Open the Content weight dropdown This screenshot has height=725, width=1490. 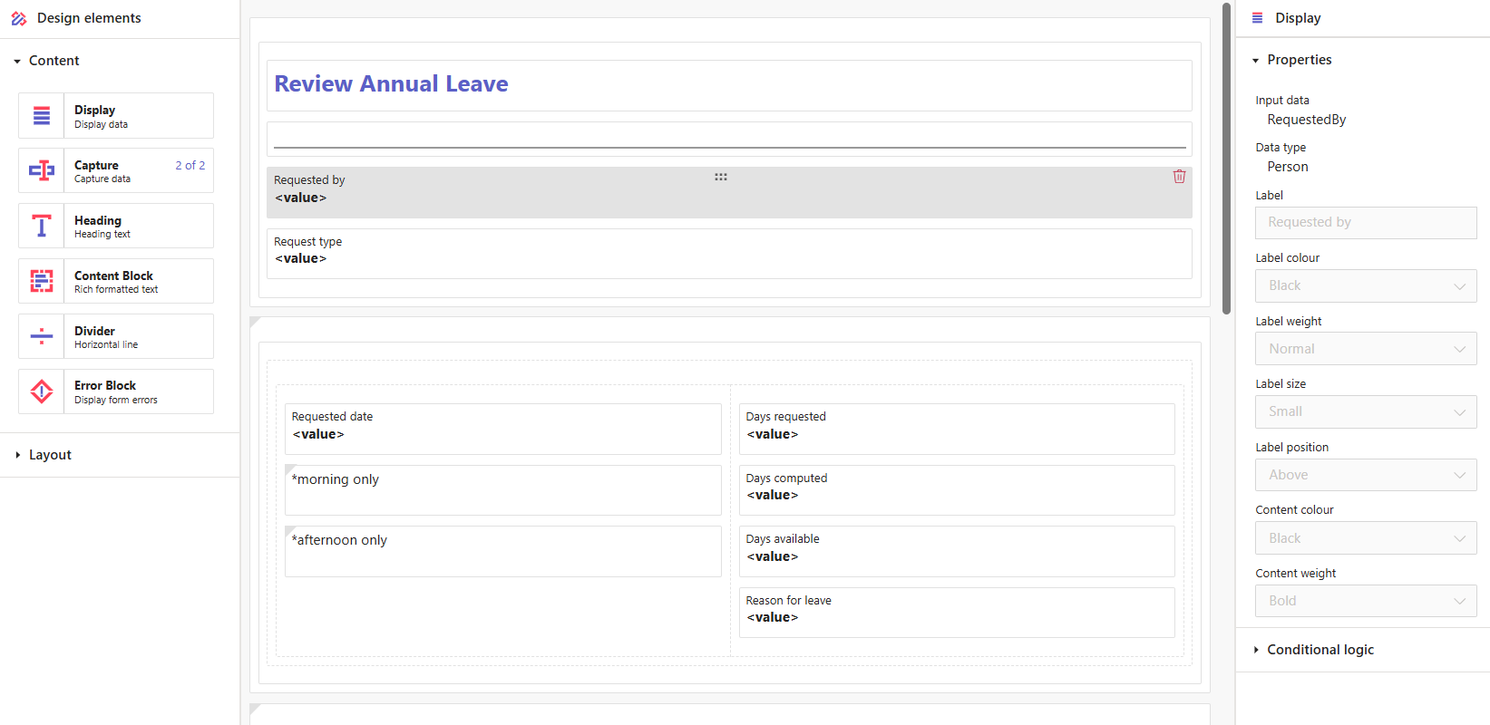click(x=1365, y=601)
